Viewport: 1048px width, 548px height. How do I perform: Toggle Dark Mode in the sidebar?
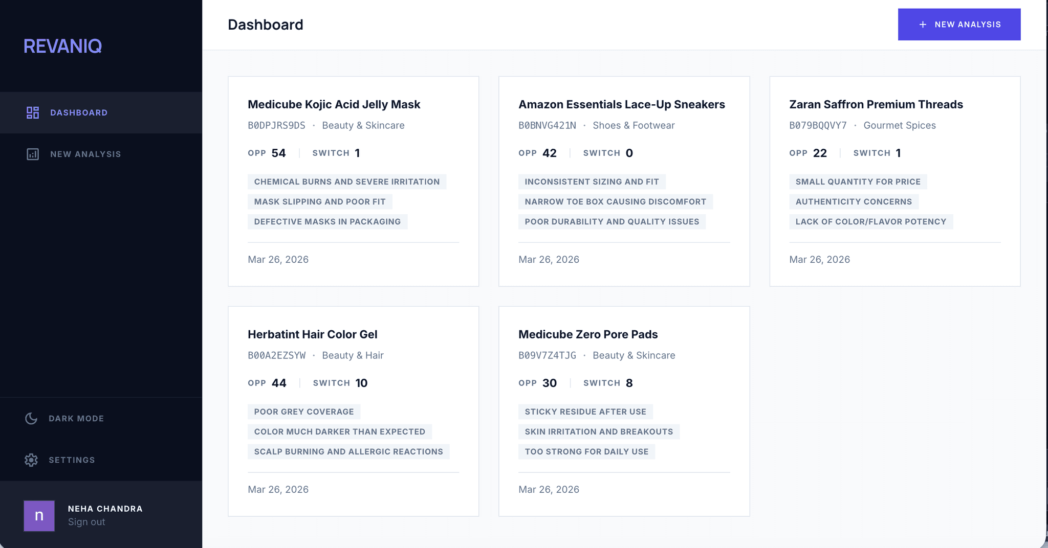pyautogui.click(x=101, y=418)
